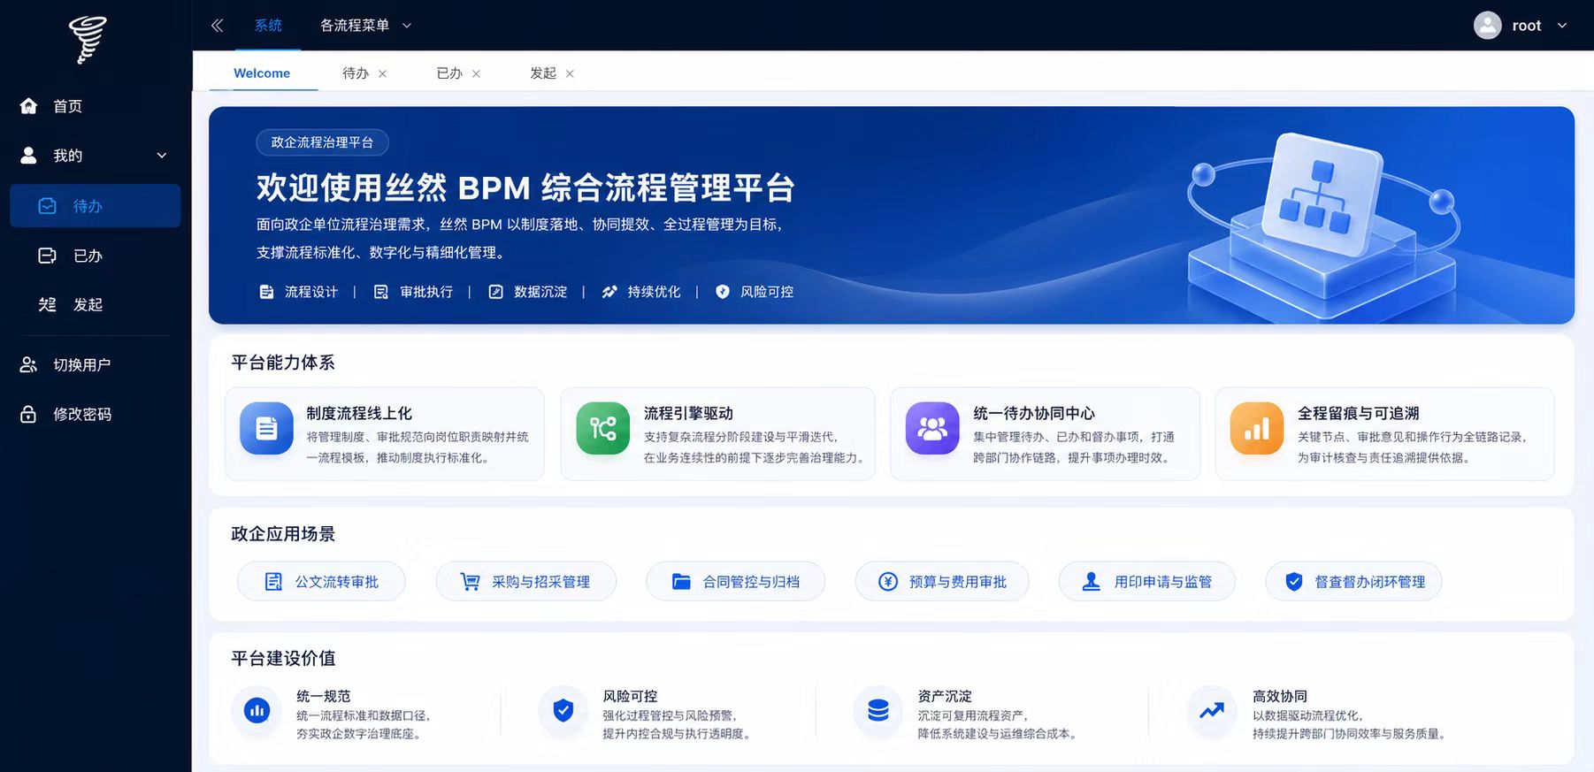Click the shield icon beside 风险可控 in 平台建设价值
Image resolution: width=1594 pixels, height=772 pixels.
point(563,710)
